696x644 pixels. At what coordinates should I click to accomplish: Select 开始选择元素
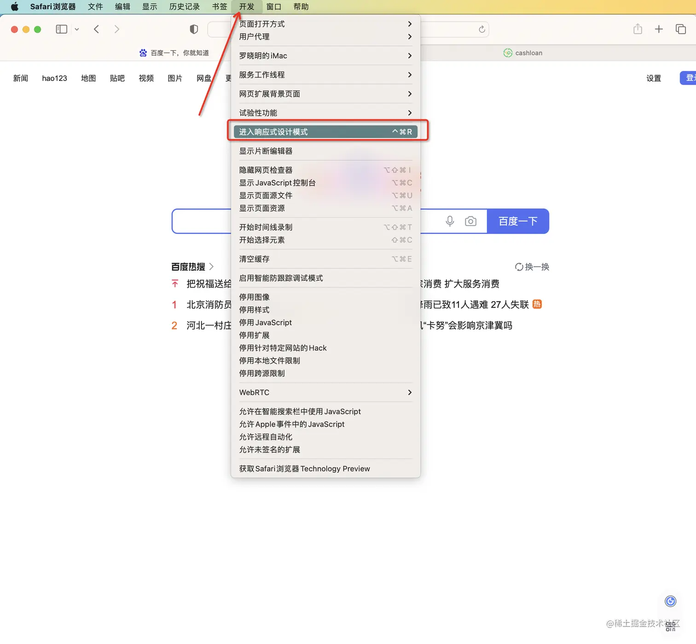(x=325, y=240)
